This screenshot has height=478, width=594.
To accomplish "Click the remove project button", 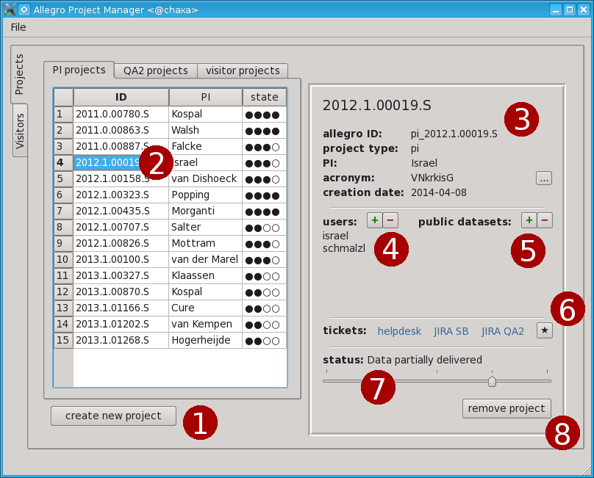I will tap(507, 408).
